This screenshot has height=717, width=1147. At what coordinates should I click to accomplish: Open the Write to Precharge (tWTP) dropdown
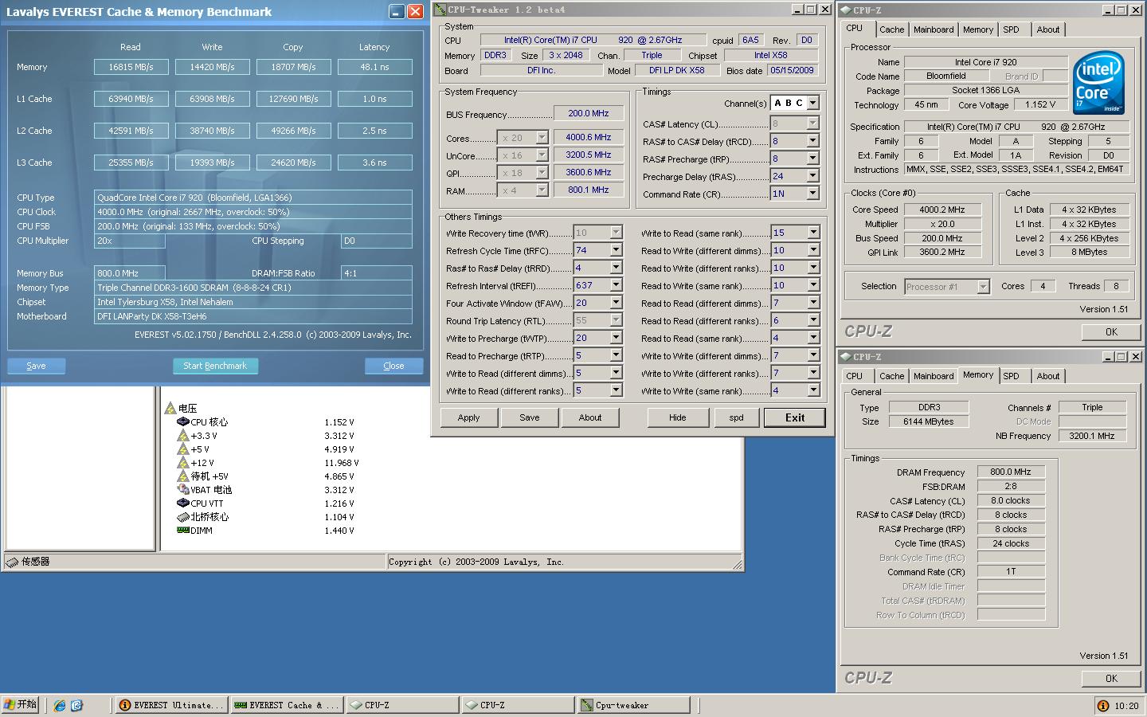coord(616,338)
